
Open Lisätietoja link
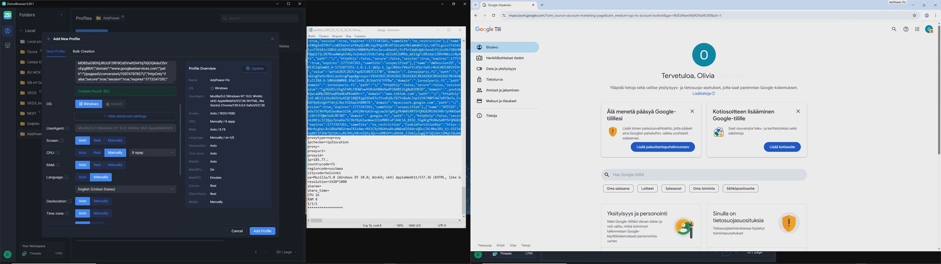(703, 94)
